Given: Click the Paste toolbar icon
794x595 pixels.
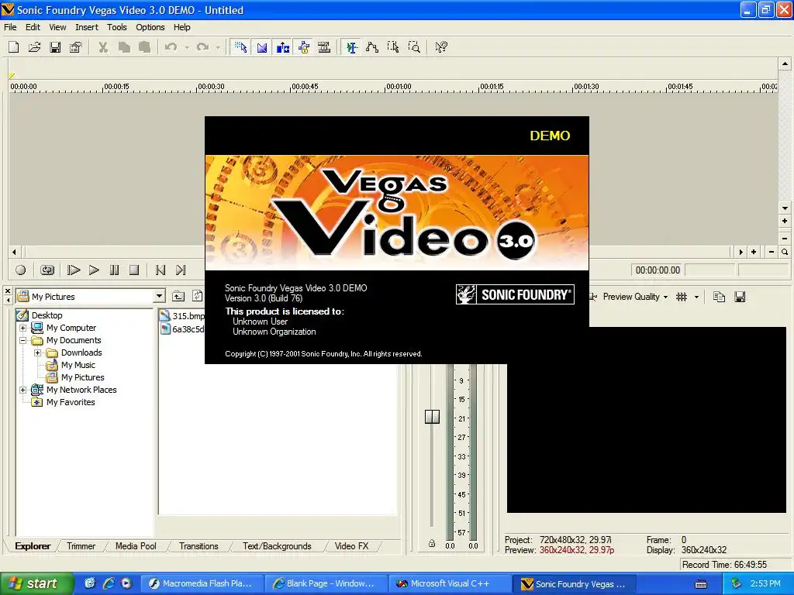Looking at the screenshot, I should (145, 47).
